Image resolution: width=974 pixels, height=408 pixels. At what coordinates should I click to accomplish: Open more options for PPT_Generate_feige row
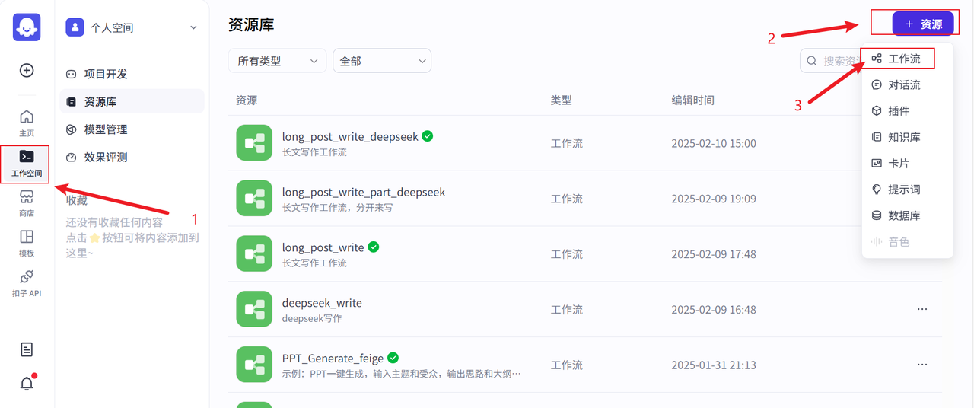point(922,365)
